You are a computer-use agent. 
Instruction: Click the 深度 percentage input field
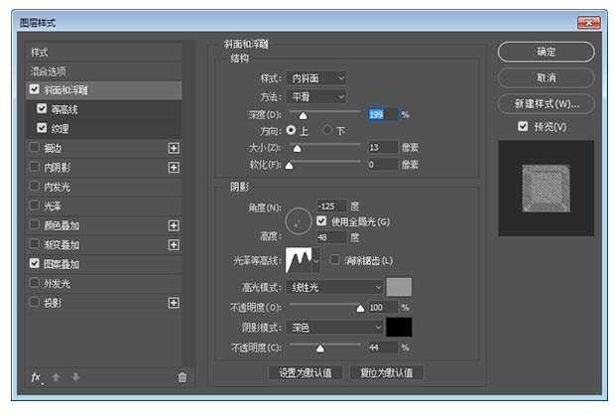[382, 114]
